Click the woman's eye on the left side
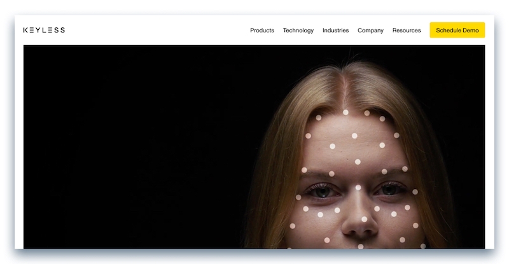Image resolution: width=509 pixels, height=264 pixels. coord(323,190)
